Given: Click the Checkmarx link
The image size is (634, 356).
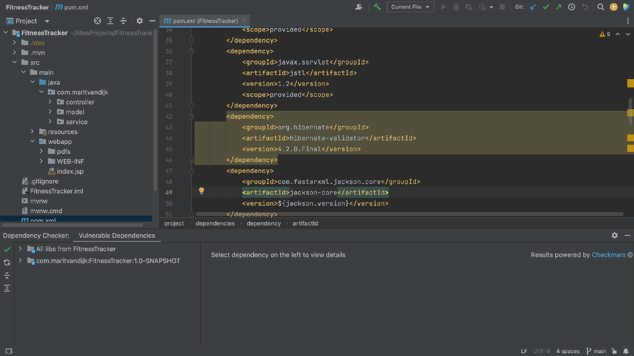Looking at the screenshot, I should pyautogui.click(x=609, y=255).
